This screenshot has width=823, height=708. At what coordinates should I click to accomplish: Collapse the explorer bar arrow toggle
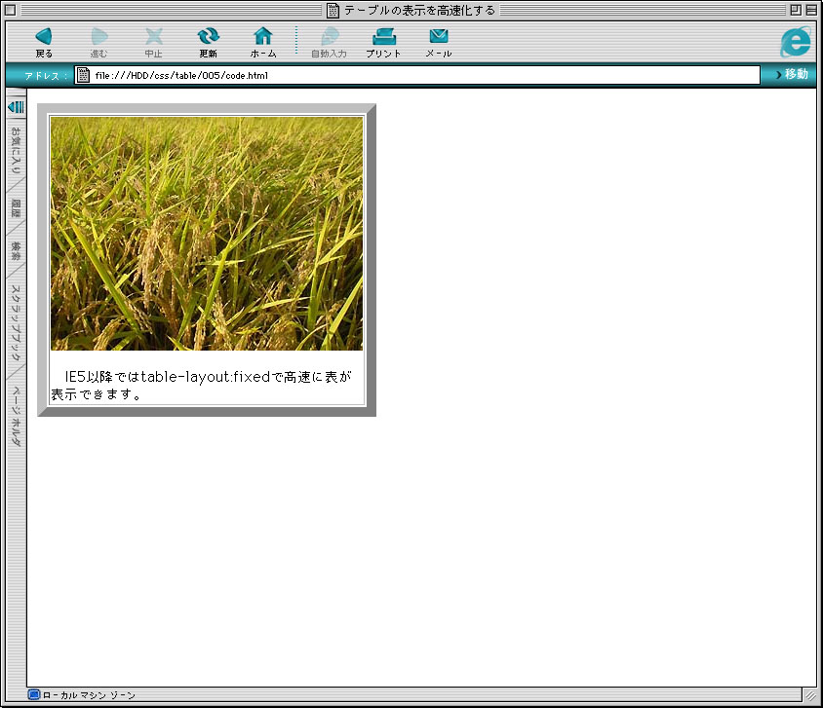pos(17,107)
